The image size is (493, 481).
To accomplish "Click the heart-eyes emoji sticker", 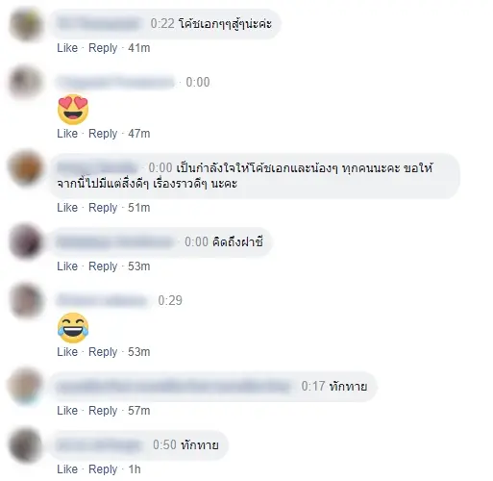I will click(x=73, y=110).
